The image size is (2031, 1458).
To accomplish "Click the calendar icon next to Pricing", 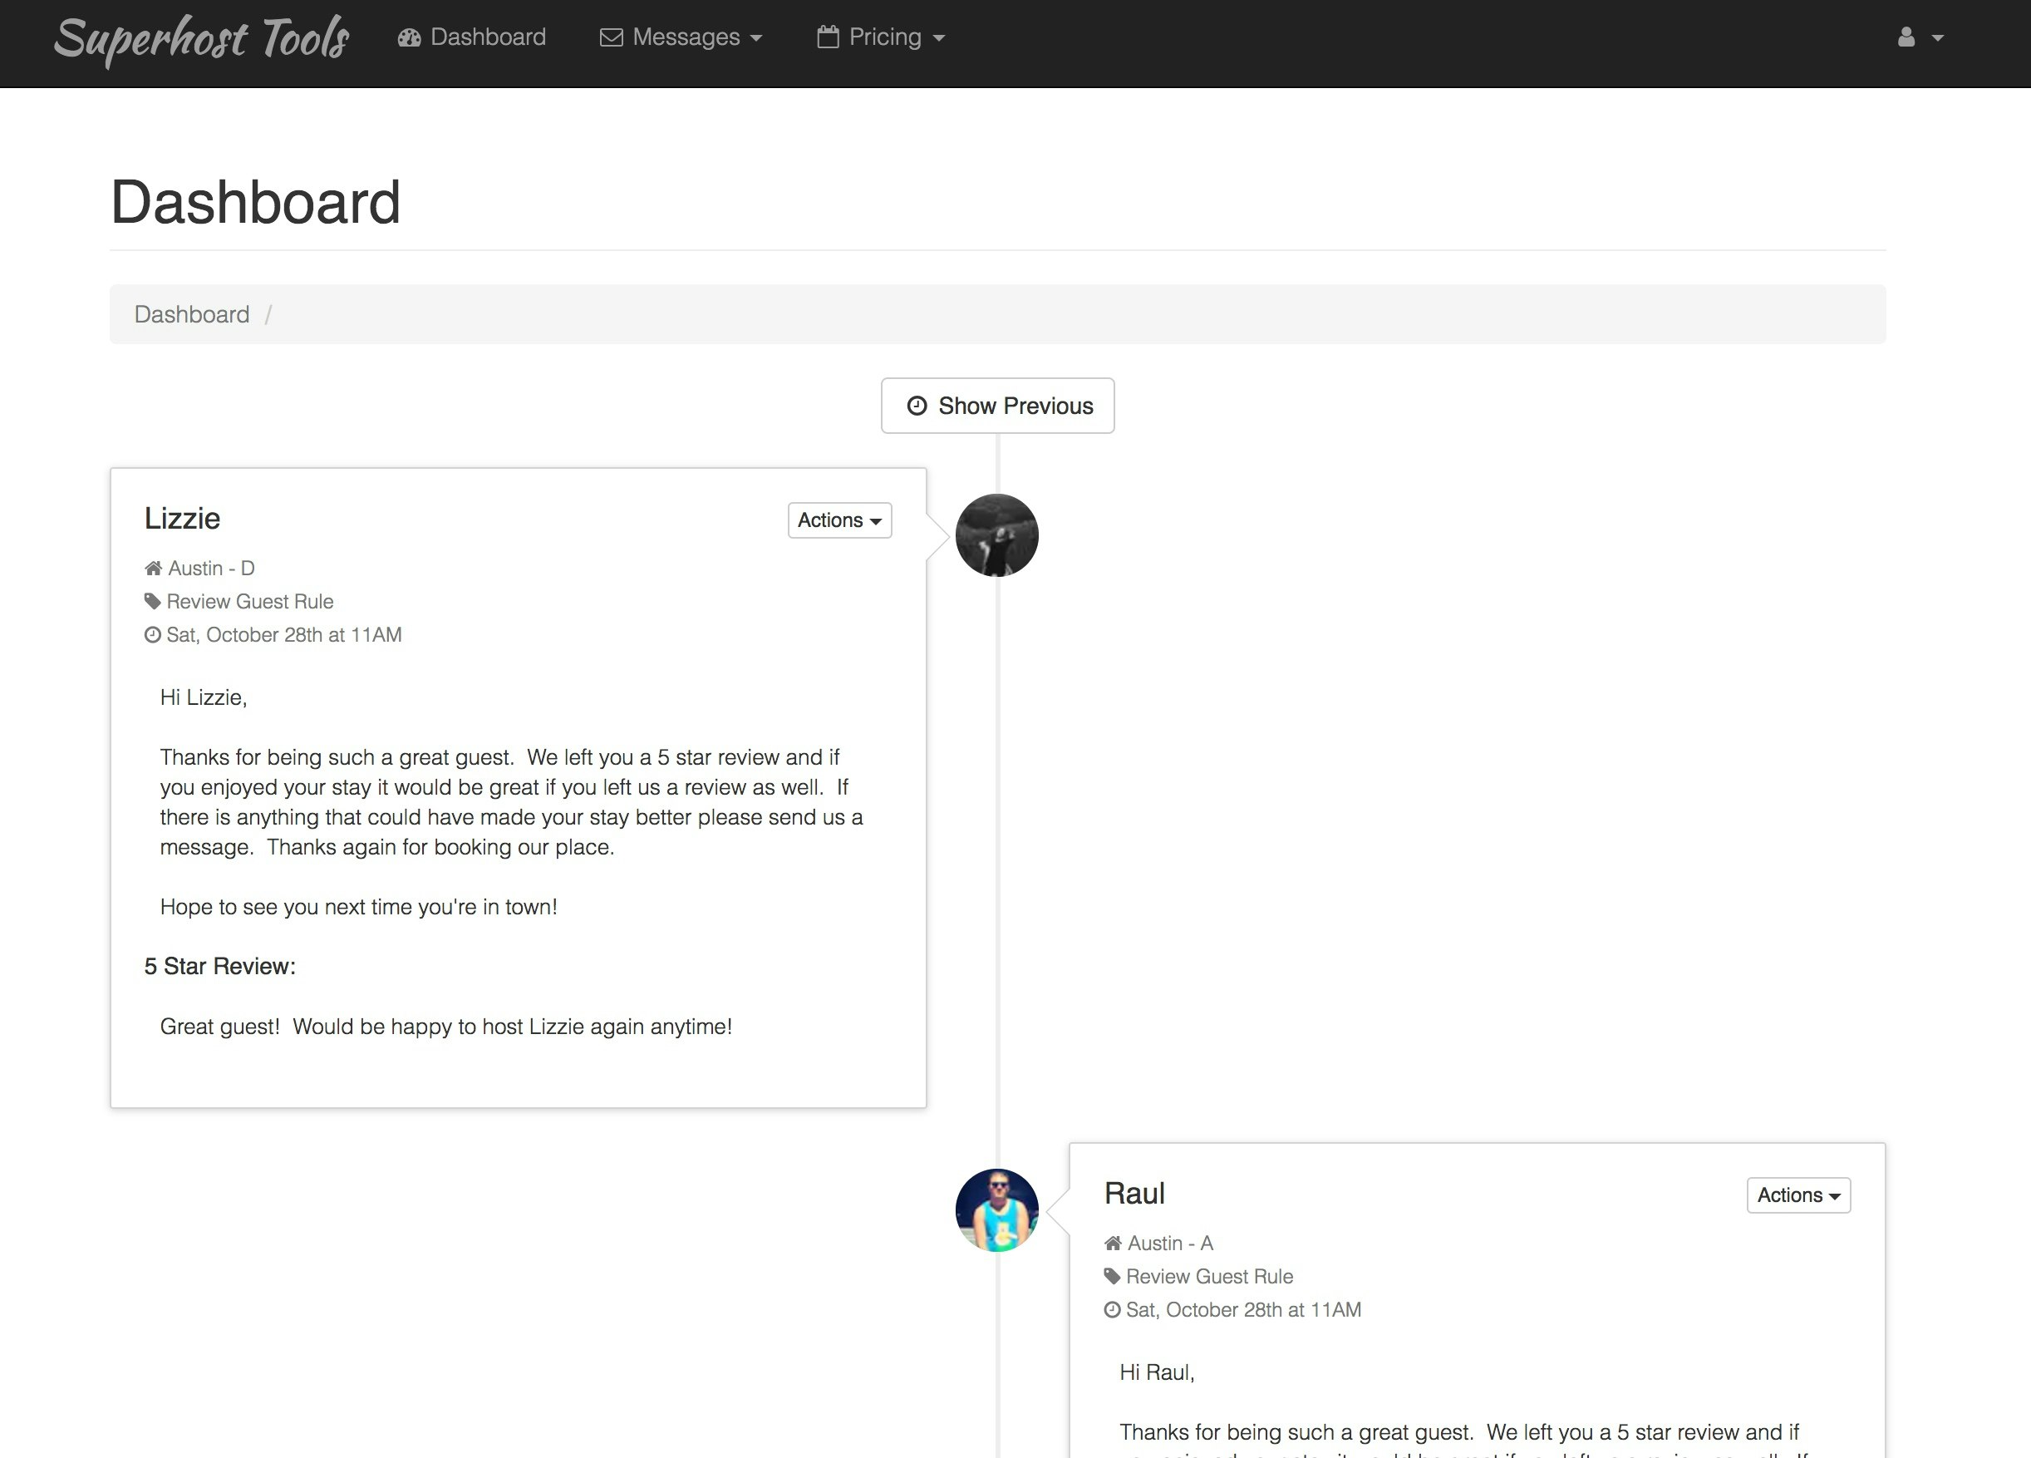I will pyautogui.click(x=827, y=37).
